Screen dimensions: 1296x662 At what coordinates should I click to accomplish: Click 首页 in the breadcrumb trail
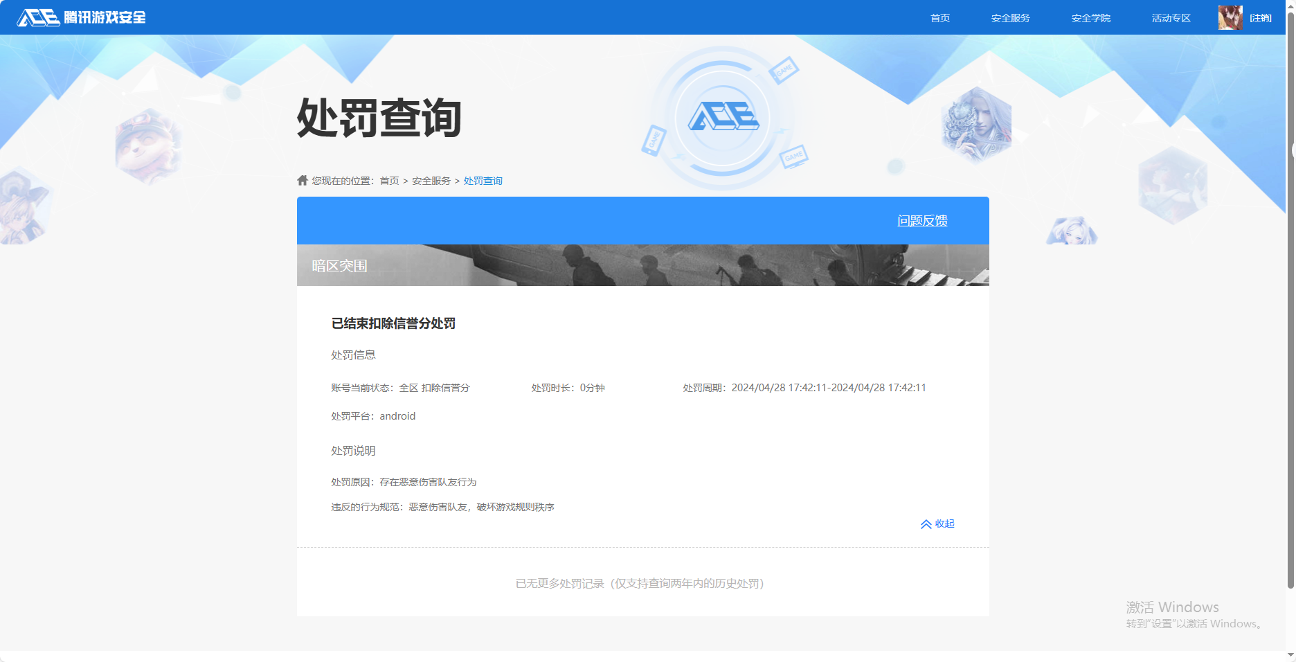tap(389, 180)
